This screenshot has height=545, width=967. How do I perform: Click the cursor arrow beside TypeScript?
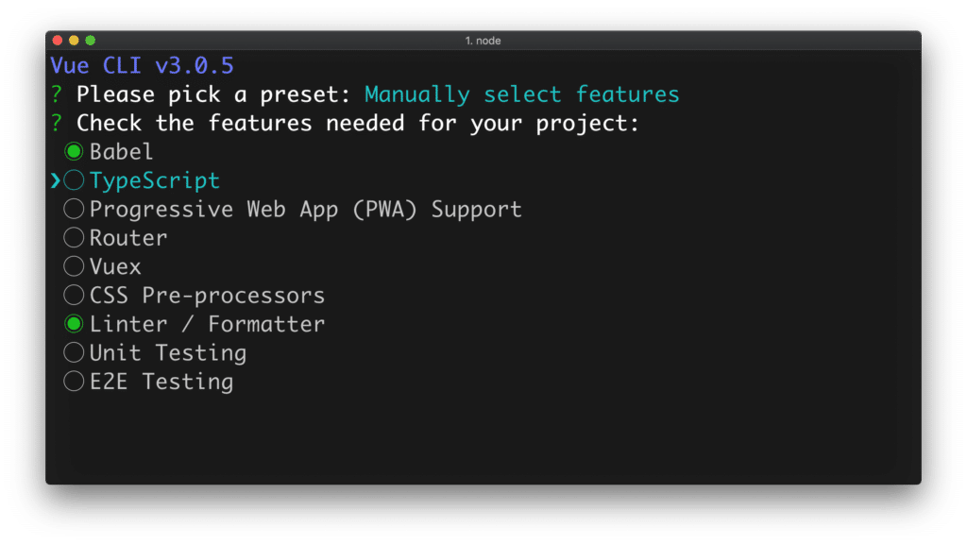pyautogui.click(x=57, y=180)
